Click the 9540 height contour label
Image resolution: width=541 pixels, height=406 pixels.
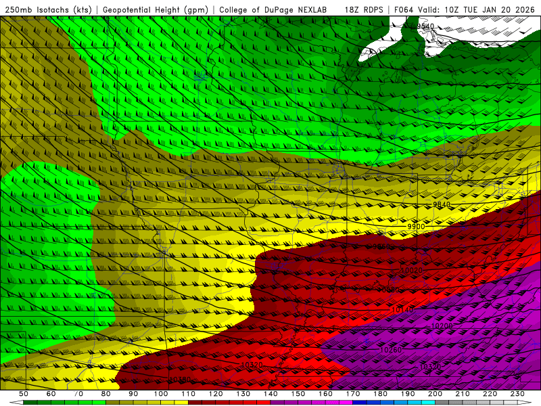coord(425,26)
